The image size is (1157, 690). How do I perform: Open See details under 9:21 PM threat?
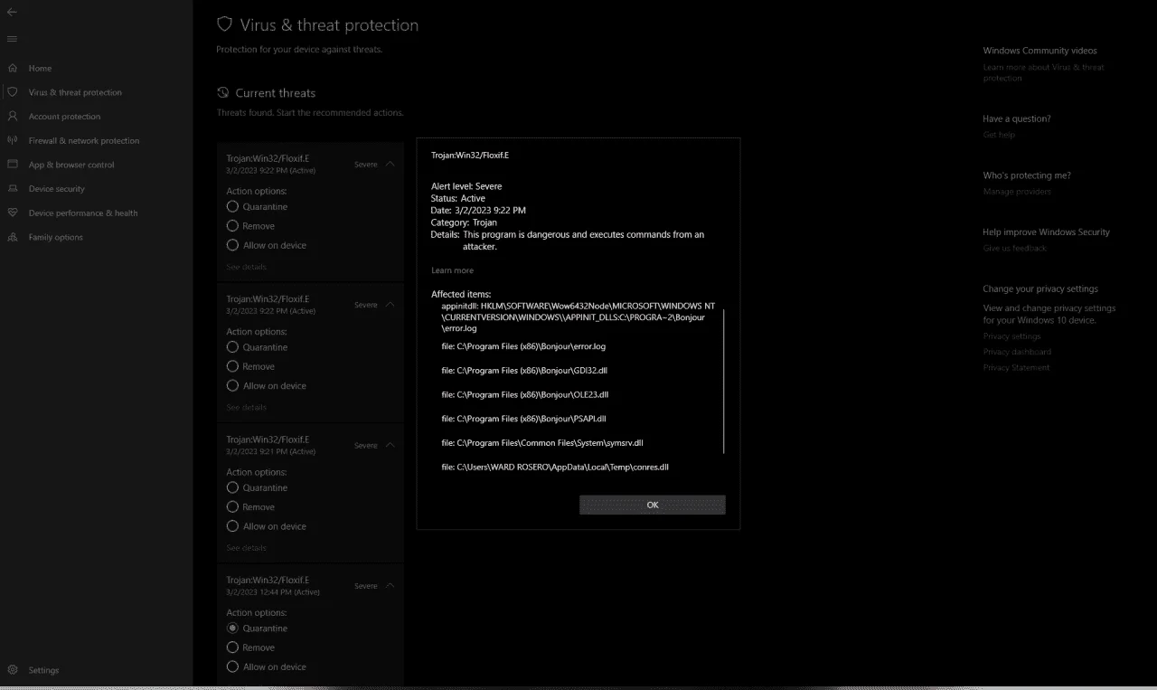[246, 548]
